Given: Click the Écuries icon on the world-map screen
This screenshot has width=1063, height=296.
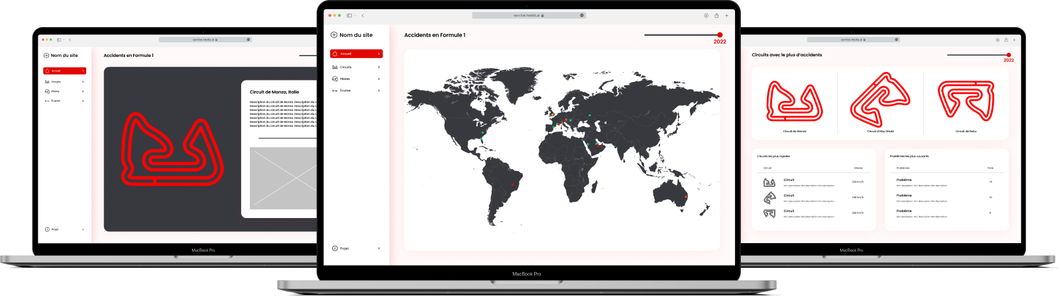Looking at the screenshot, I should [335, 91].
